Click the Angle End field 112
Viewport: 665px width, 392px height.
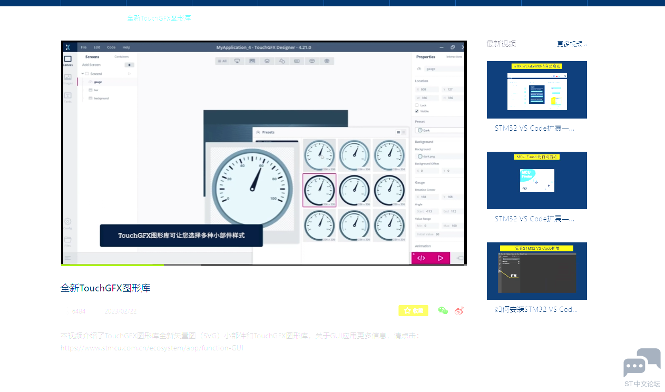coord(453,211)
